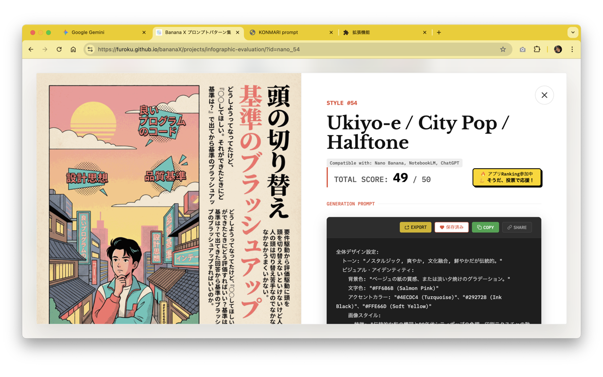The height and width of the screenshot is (377, 603).
Task: Click the Chrome profile avatar
Action: click(557, 49)
